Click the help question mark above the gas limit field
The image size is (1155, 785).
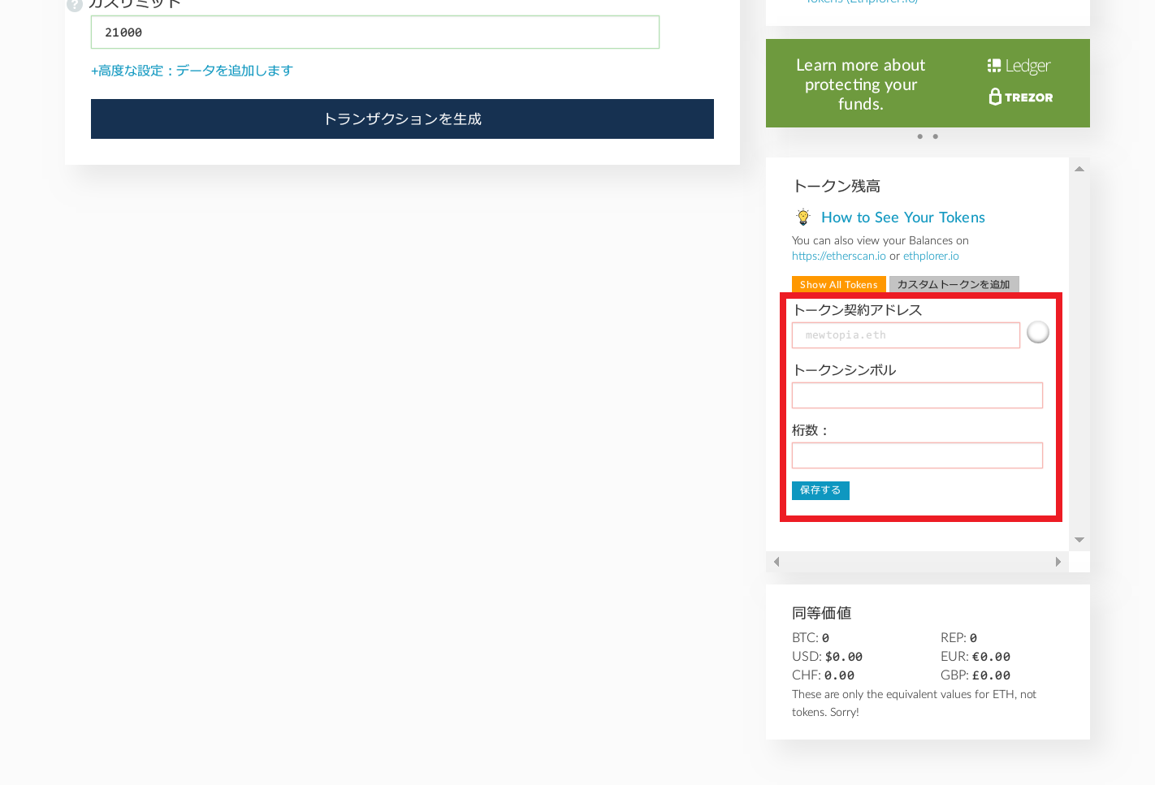[74, 5]
